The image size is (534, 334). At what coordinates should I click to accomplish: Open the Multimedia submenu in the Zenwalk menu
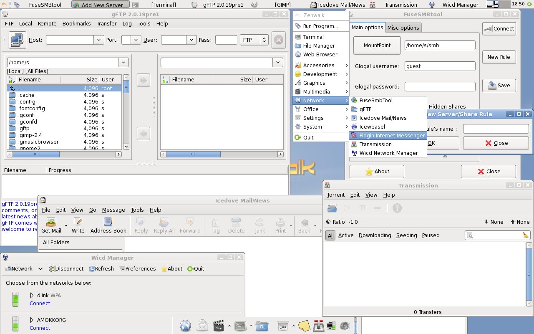321,92
